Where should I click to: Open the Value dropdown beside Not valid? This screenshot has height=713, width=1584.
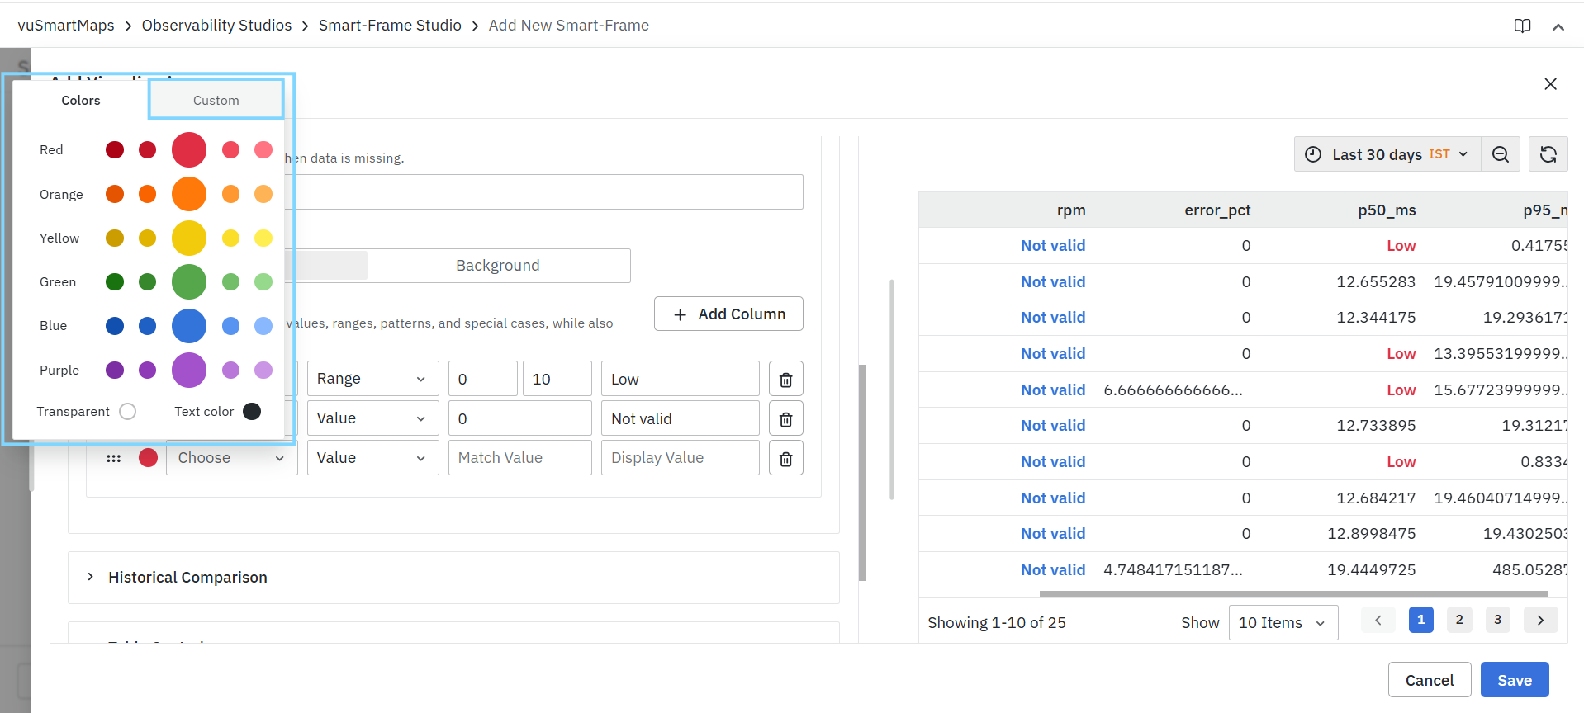[x=372, y=418]
